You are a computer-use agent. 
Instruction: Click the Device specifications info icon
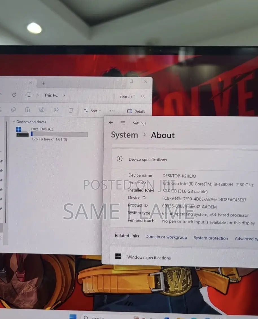(x=119, y=159)
